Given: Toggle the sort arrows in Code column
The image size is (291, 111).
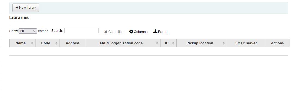Looking at the screenshot, I should [57, 43].
